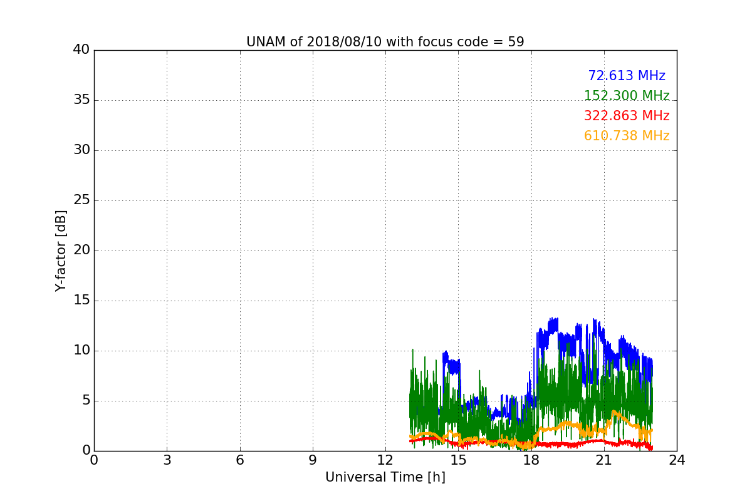Click the y-axis tick label "40"
The width and height of the screenshot is (752, 501).
[81, 50]
